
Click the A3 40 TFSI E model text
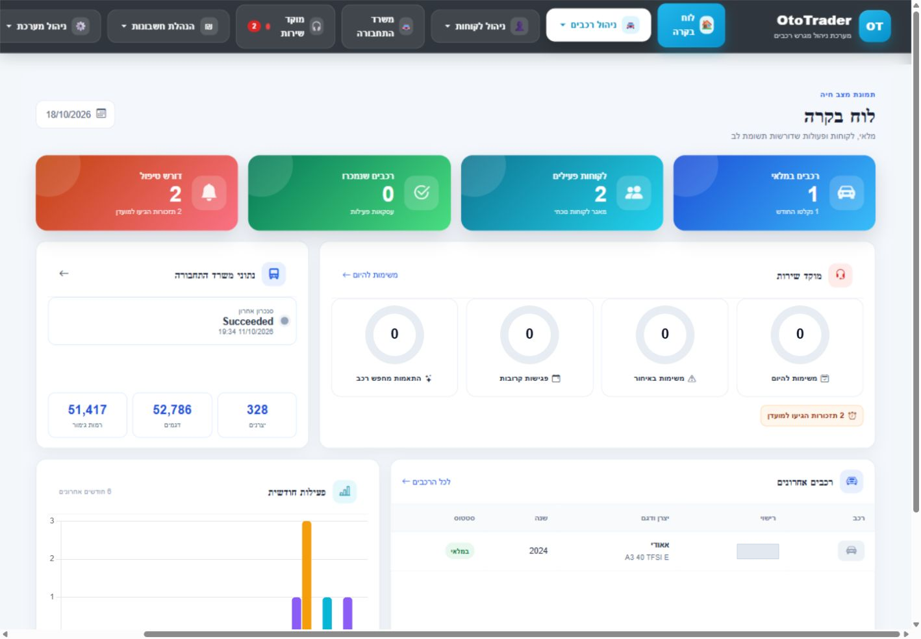click(647, 557)
